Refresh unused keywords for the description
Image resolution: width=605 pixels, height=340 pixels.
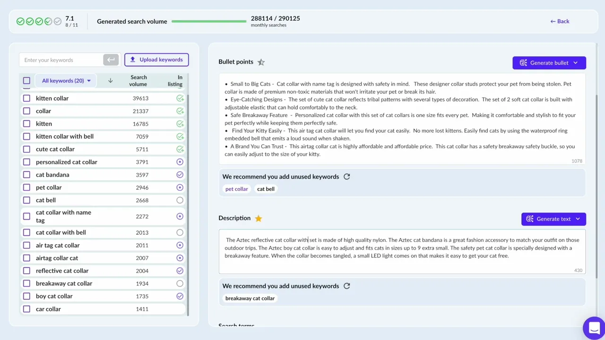[x=347, y=286]
